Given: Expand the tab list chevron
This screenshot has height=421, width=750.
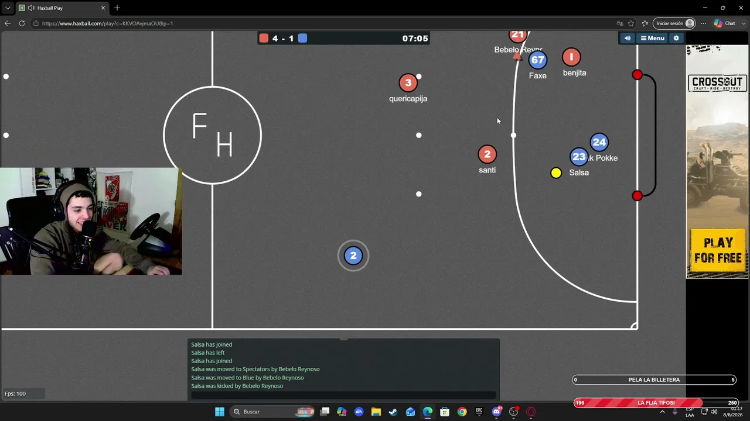Looking at the screenshot, I should point(7,8).
